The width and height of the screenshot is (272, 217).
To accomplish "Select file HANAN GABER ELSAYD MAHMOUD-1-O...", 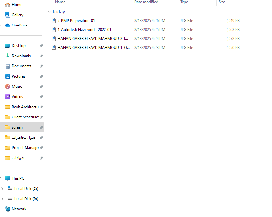I will point(94,48).
